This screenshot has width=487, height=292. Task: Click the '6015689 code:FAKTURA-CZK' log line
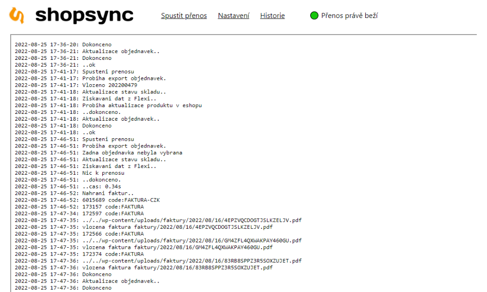(121, 200)
